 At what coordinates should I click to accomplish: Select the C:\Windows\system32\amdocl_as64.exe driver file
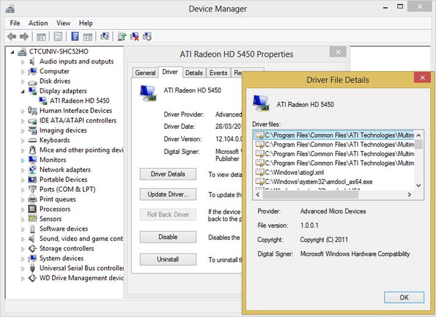tap(319, 181)
